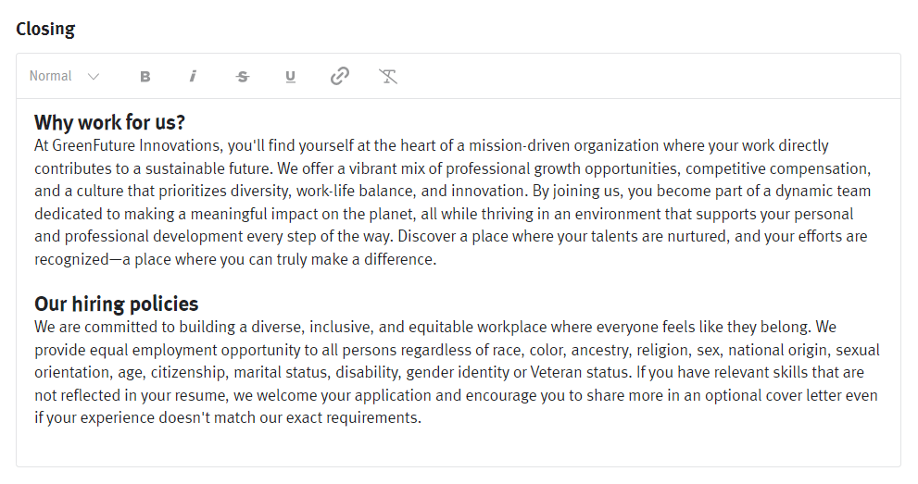918x484 pixels.
Task: Toggle bold formatting
Action: pyautogui.click(x=145, y=77)
